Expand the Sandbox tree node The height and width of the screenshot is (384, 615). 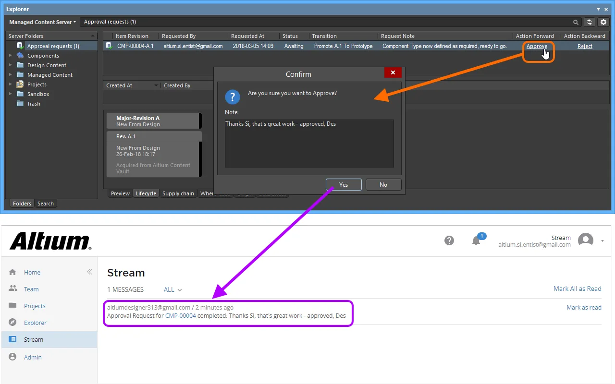point(11,94)
